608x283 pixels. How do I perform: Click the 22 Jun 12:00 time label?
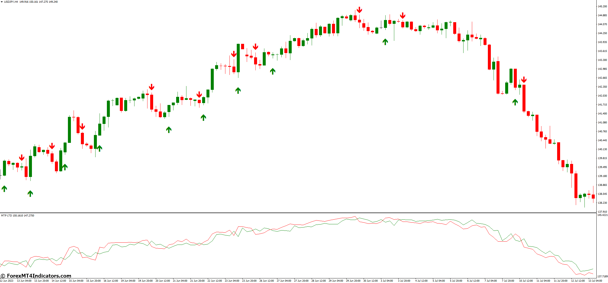(x=215, y=281)
